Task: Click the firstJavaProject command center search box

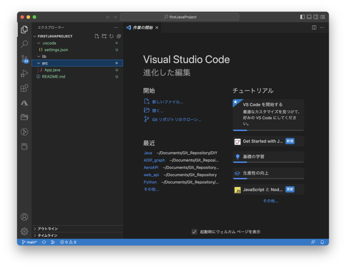Action: (179, 17)
